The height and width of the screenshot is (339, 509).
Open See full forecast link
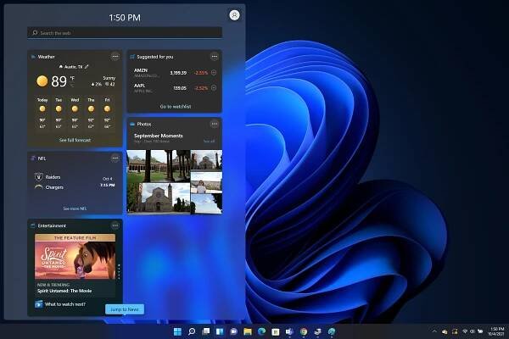coord(75,139)
